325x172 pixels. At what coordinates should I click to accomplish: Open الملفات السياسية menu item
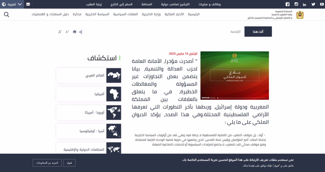coord(125,14)
